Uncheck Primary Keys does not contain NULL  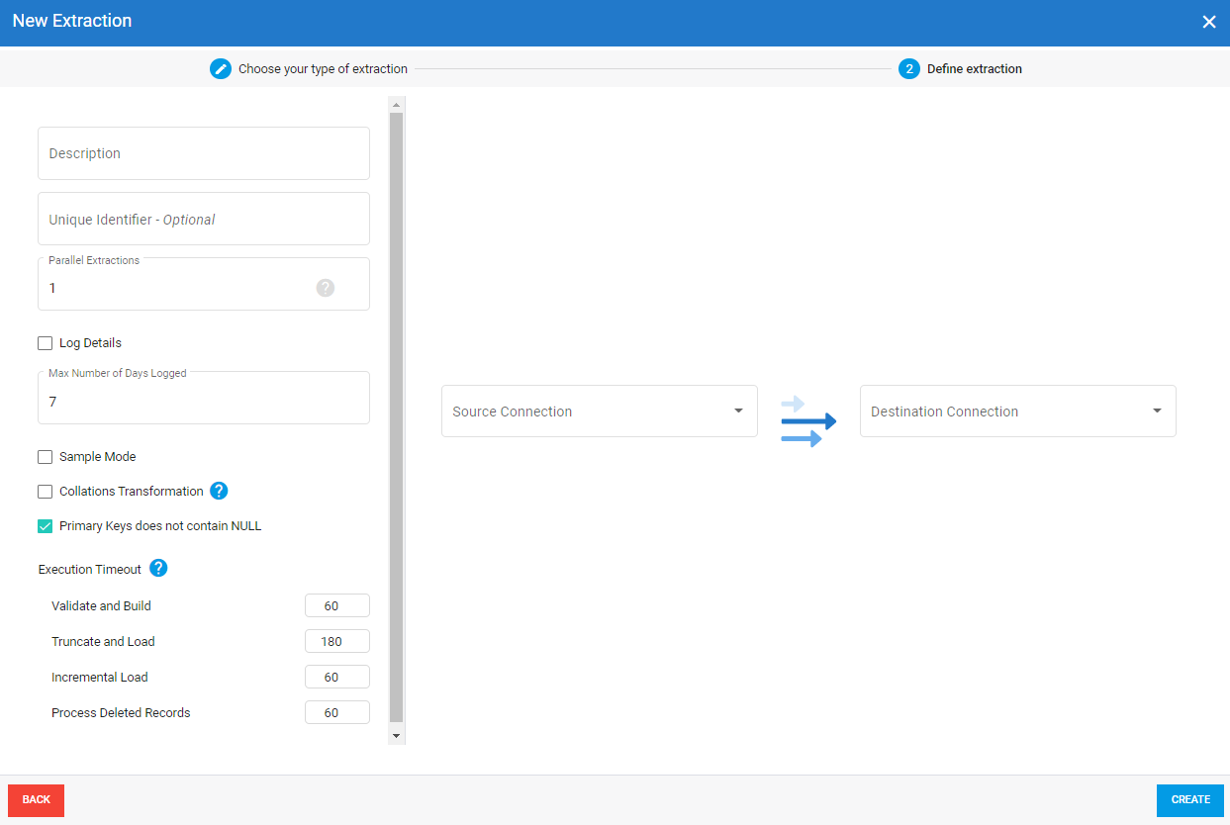(46, 526)
